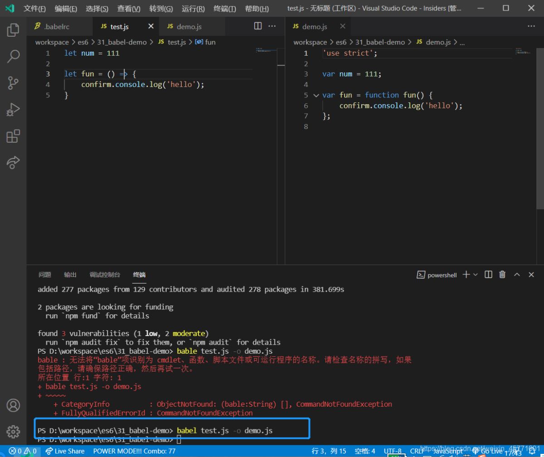Open the Search view icon
Viewport: 544px width, 457px height.
point(13,57)
